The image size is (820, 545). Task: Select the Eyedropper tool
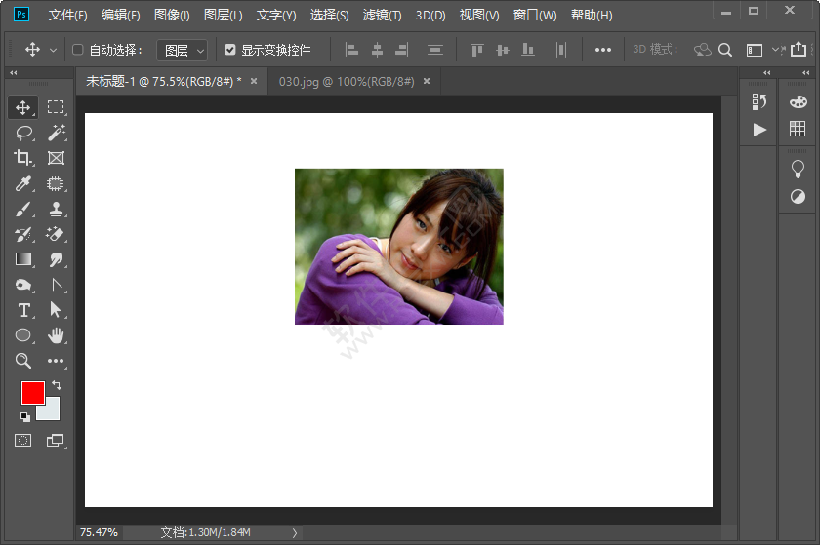point(23,183)
